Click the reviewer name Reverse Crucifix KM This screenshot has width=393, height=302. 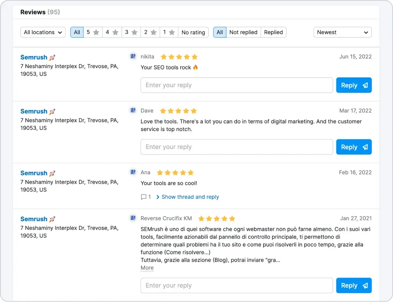click(x=166, y=218)
